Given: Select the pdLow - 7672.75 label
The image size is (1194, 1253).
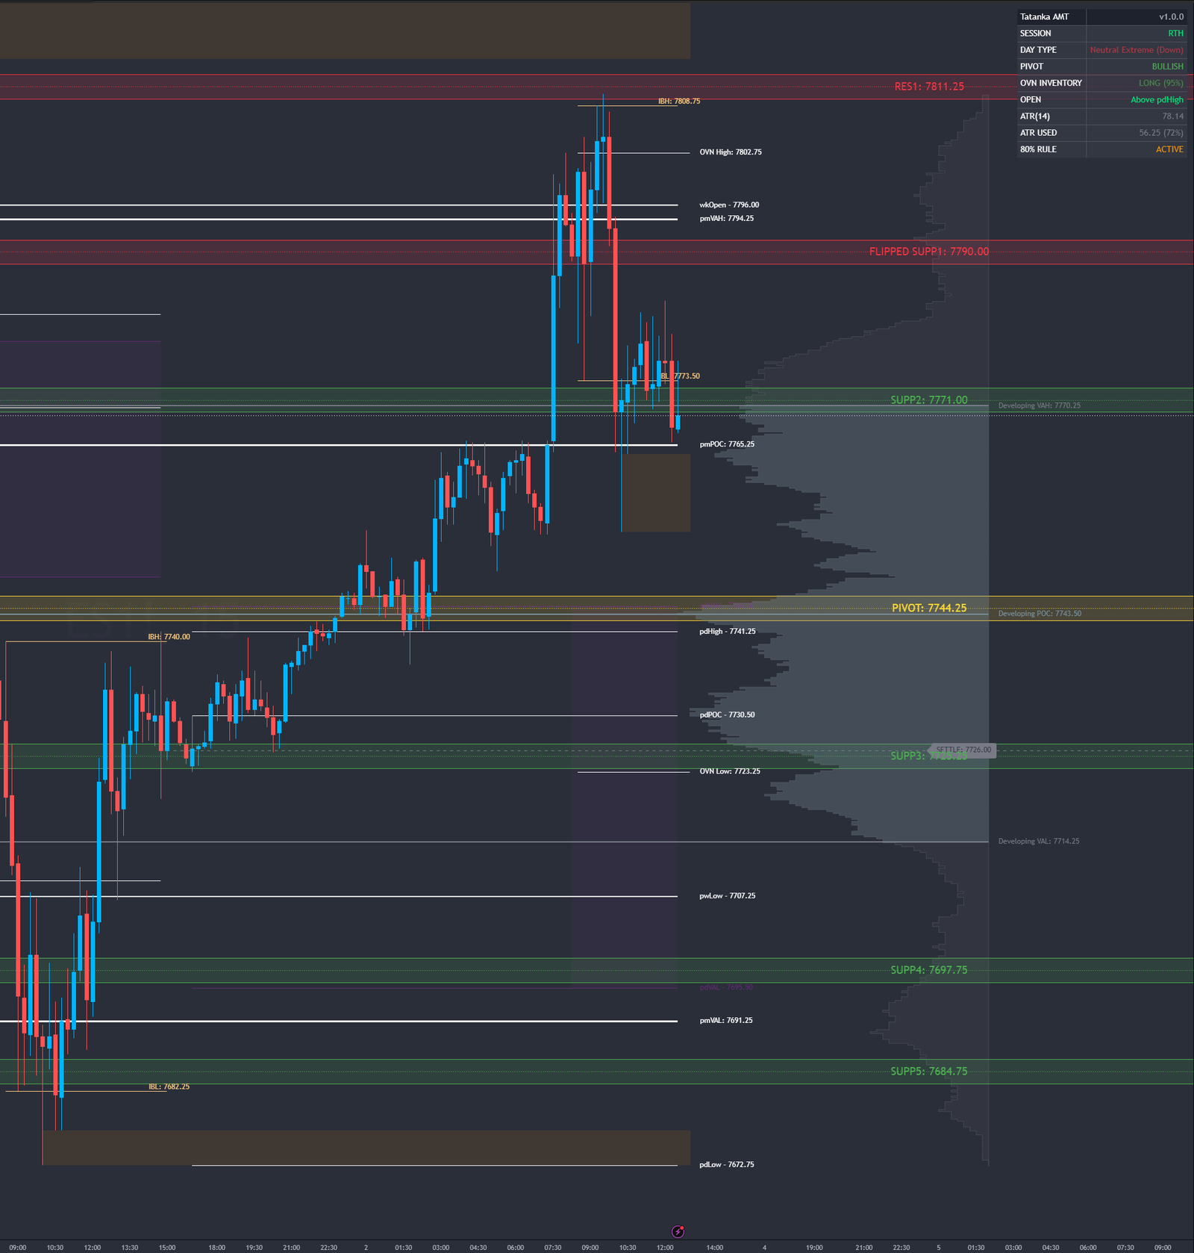Looking at the screenshot, I should 727,1165.
